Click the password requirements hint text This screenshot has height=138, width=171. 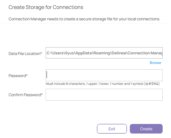point(103,84)
